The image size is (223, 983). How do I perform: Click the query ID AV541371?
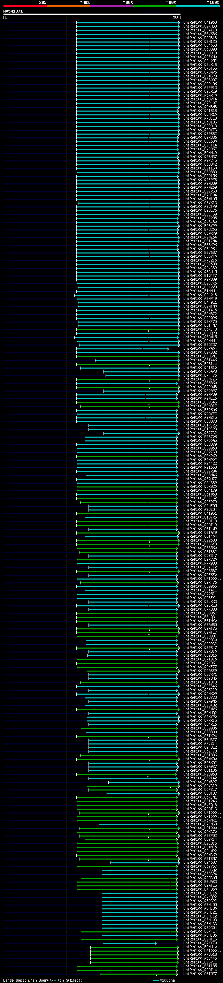coord(13,11)
